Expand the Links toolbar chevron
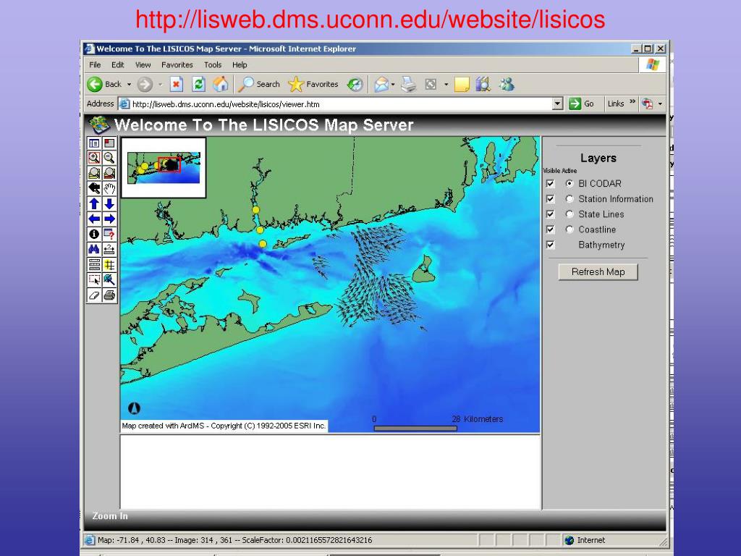Viewport: 741px width, 556px height. (x=632, y=102)
